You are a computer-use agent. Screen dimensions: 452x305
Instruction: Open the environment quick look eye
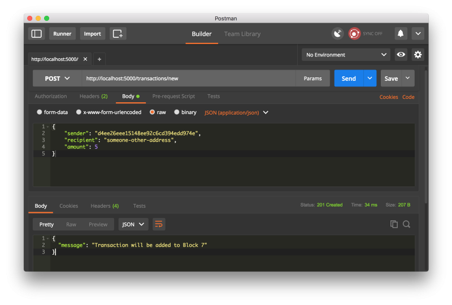tap(401, 55)
